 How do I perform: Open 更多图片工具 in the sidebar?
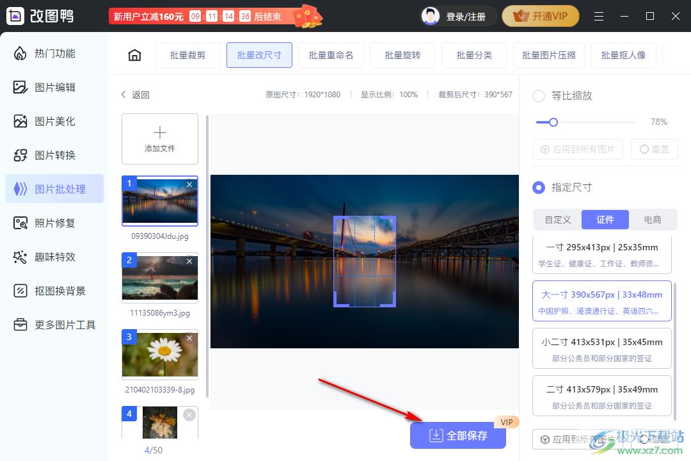point(54,325)
